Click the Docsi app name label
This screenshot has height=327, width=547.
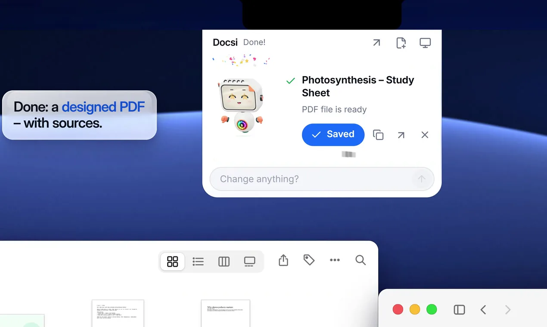225,42
